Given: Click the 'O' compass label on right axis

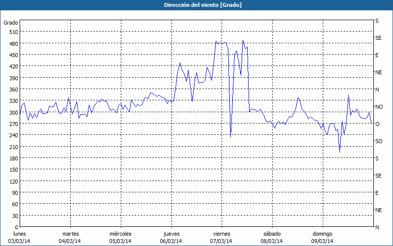Looking at the screenshot, I should 377,124.
